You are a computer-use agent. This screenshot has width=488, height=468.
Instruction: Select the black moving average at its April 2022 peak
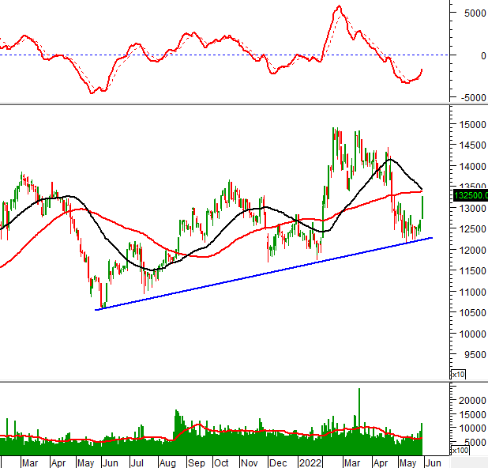tap(389, 160)
